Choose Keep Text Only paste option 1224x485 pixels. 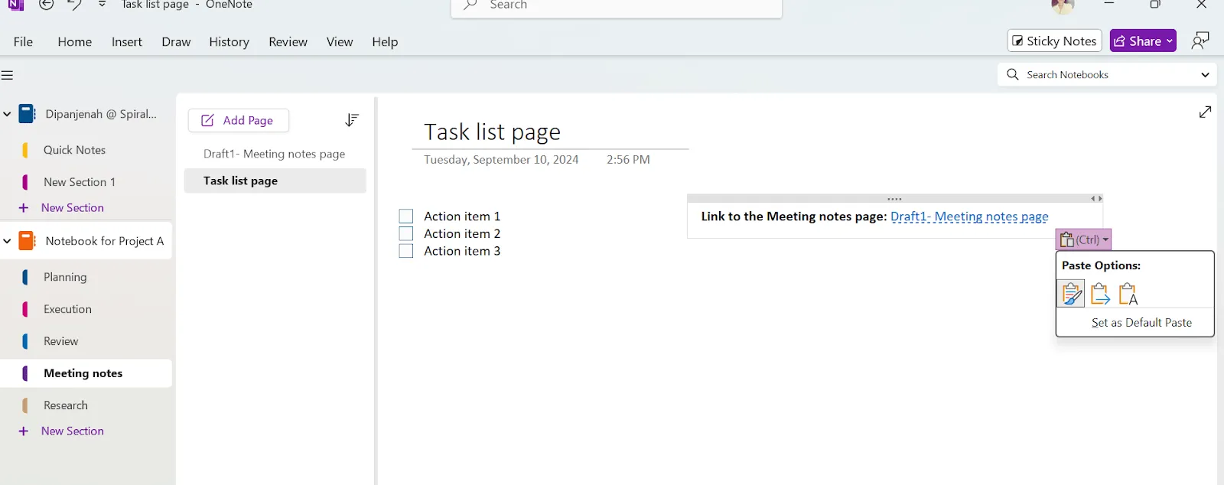[x=1128, y=294]
